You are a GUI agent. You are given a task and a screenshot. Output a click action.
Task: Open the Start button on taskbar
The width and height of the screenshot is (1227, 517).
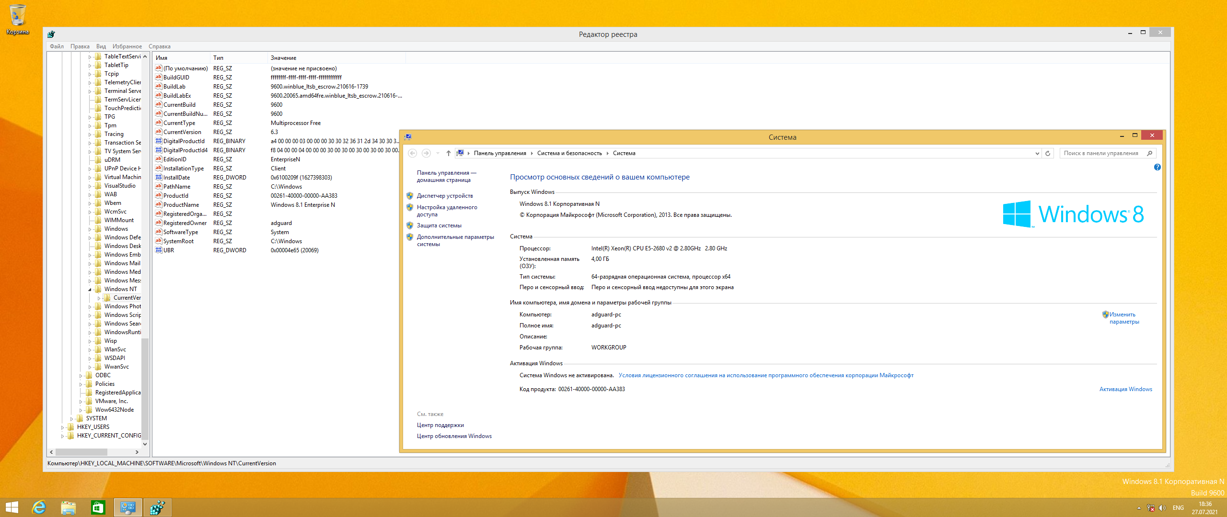[12, 507]
